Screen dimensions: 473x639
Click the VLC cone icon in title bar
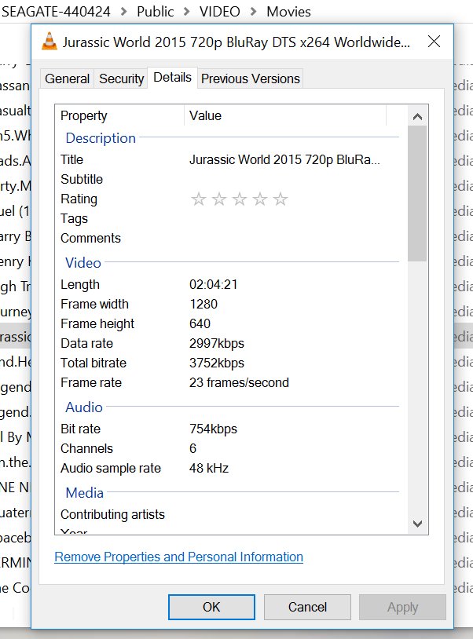pyautogui.click(x=49, y=41)
